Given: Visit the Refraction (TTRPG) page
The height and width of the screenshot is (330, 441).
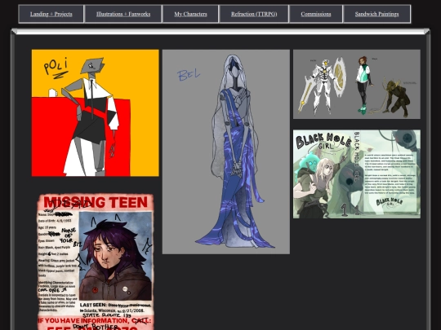Looking at the screenshot, I should (x=254, y=14).
